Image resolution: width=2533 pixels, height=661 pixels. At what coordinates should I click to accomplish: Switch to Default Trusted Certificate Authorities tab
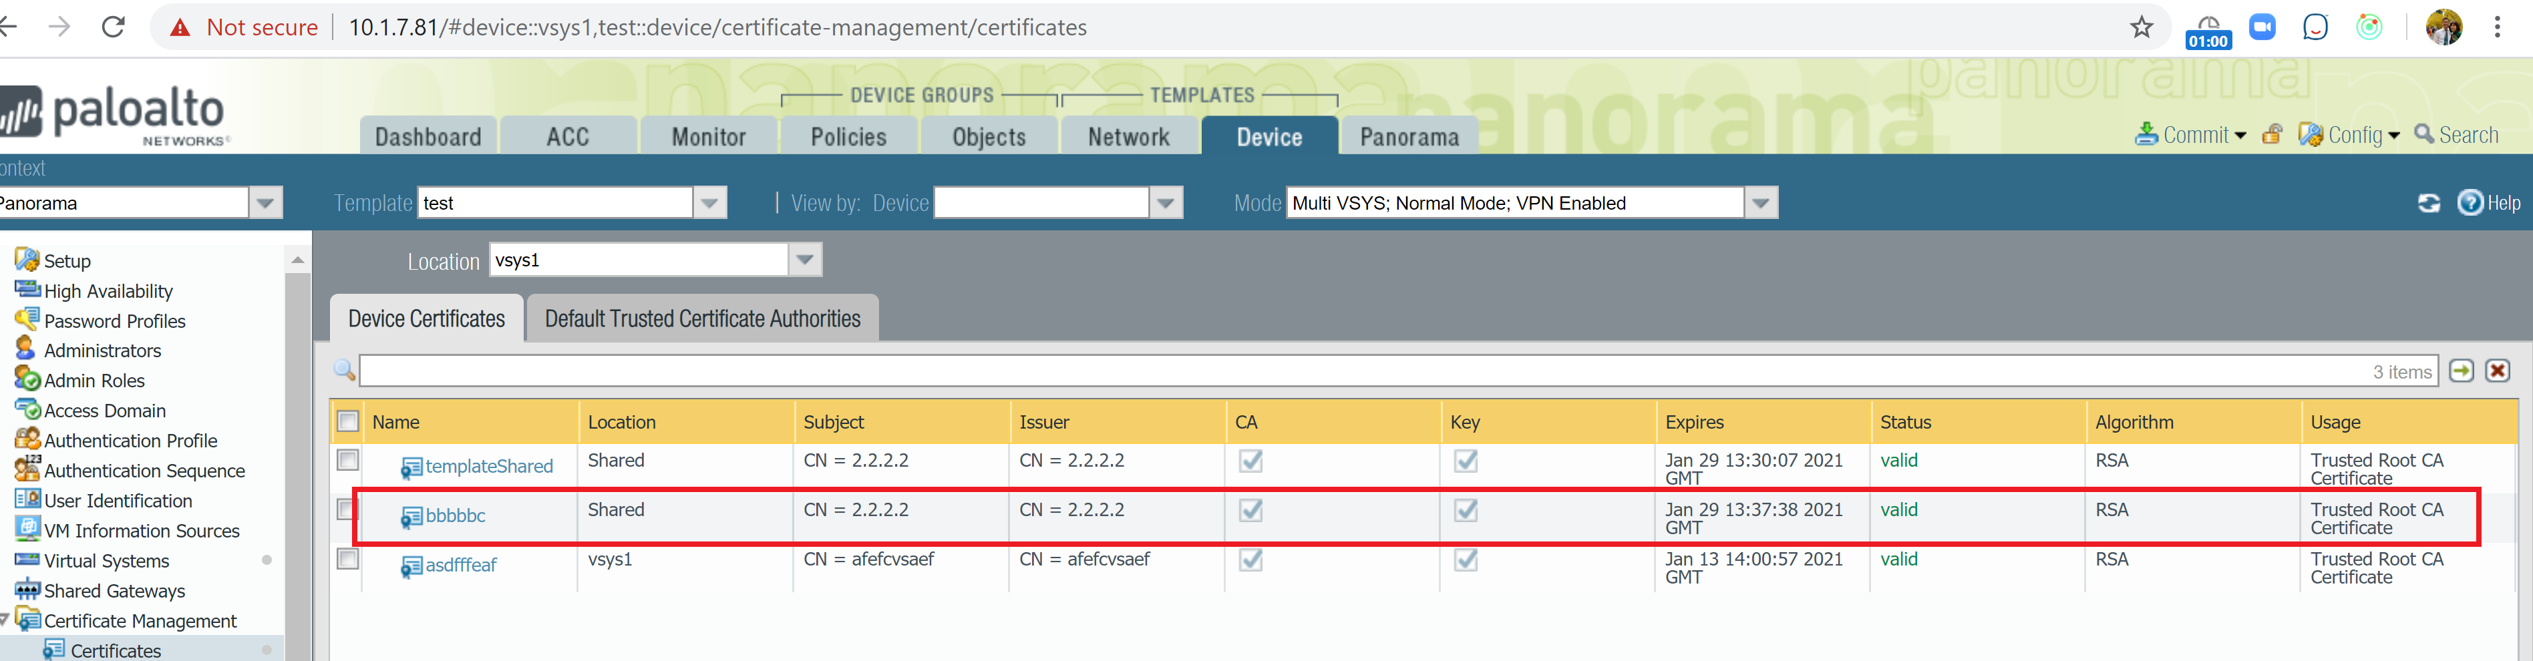701,317
